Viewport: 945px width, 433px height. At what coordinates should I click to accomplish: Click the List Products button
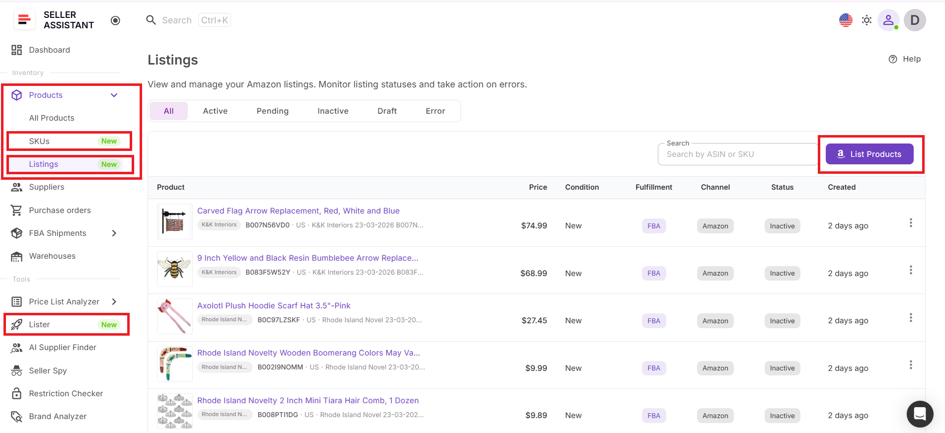click(869, 154)
